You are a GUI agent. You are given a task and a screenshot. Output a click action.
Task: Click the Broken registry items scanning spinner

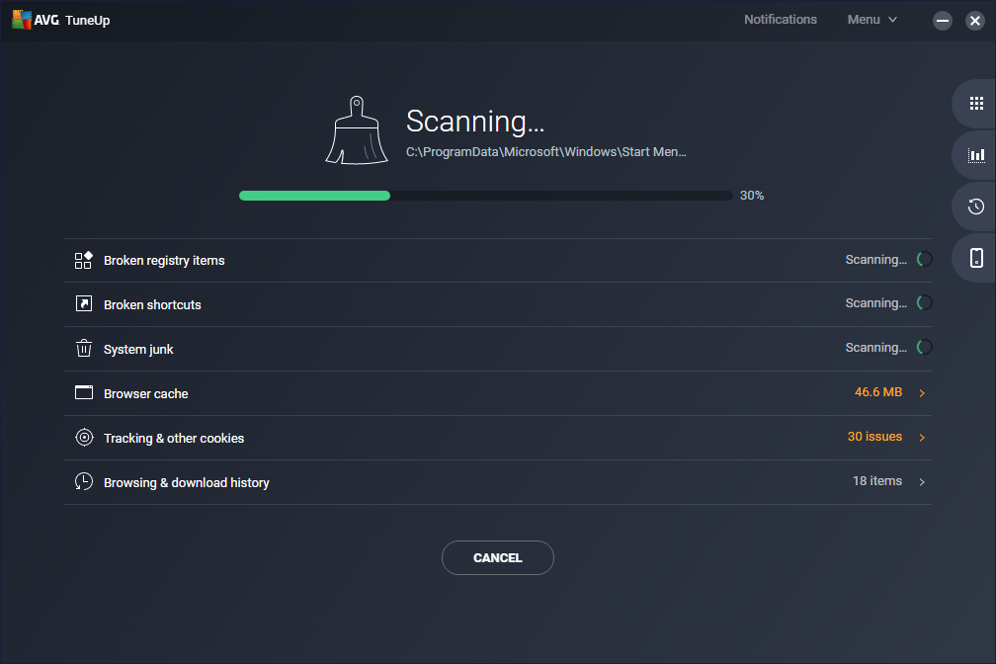[x=923, y=258]
